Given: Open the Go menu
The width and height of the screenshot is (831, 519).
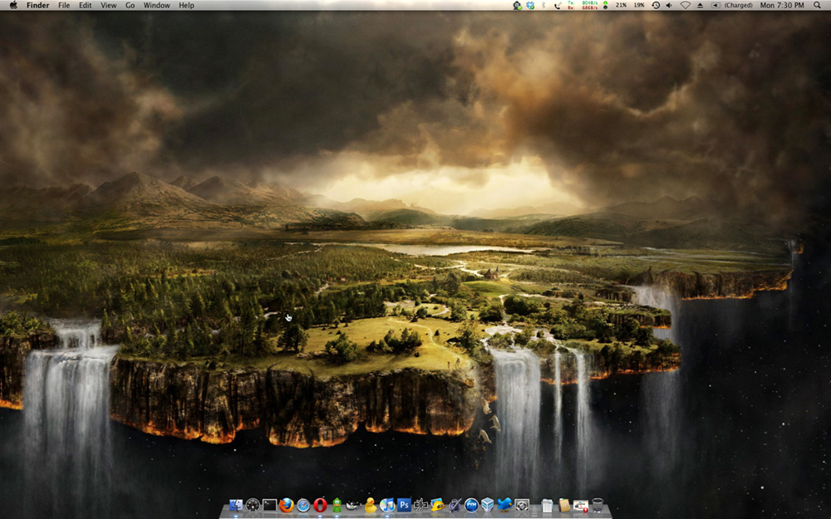Looking at the screenshot, I should (x=130, y=5).
